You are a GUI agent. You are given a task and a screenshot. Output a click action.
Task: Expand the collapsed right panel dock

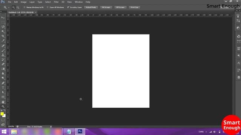pos(237,10)
